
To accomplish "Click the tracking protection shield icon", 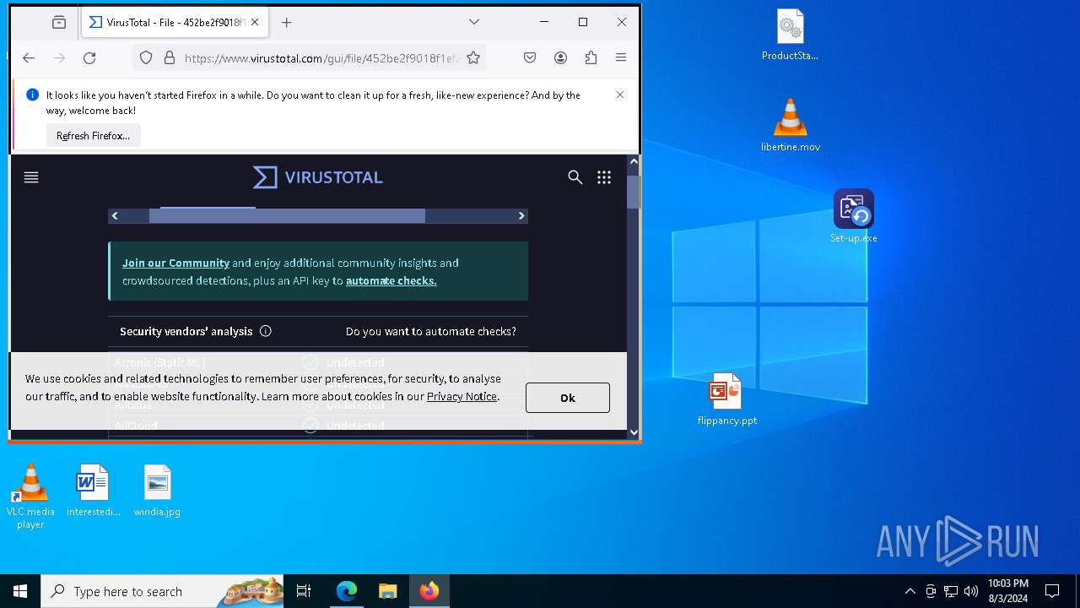I will (x=146, y=57).
